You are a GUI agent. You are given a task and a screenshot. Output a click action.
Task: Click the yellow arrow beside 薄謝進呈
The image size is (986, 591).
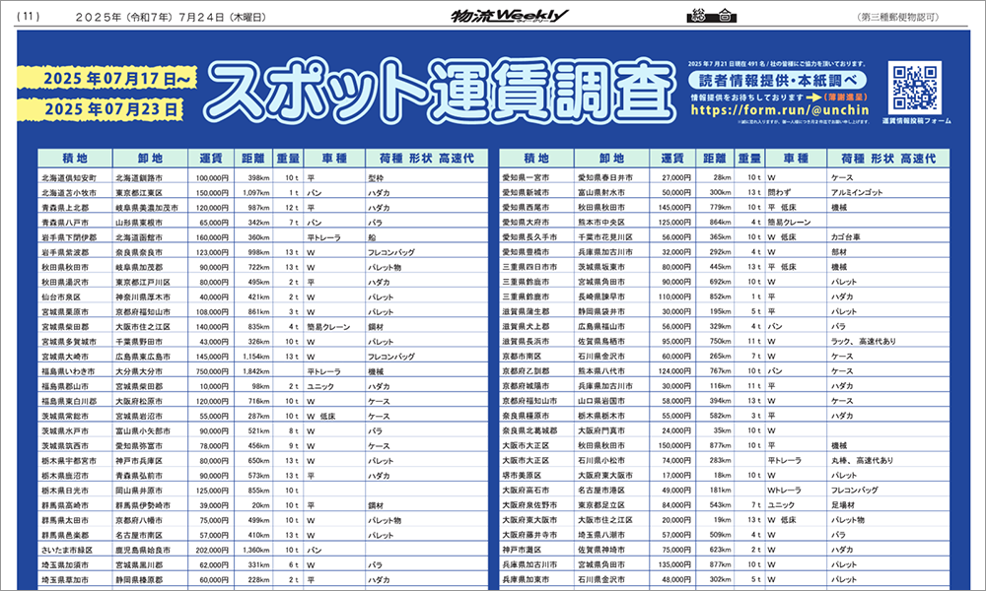click(x=813, y=98)
